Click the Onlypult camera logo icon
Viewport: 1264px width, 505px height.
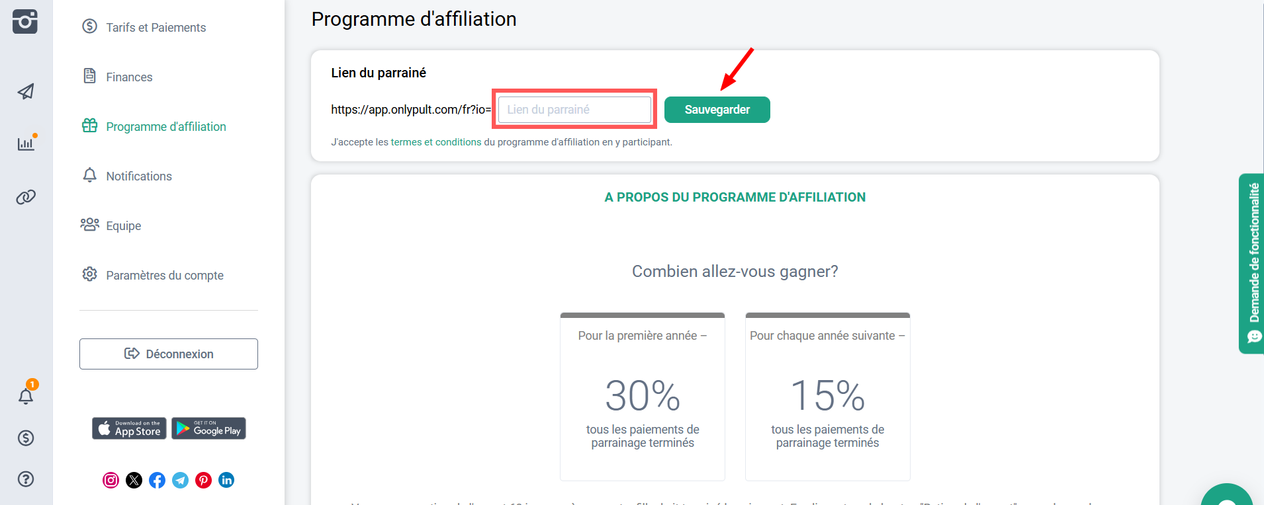pos(25,21)
